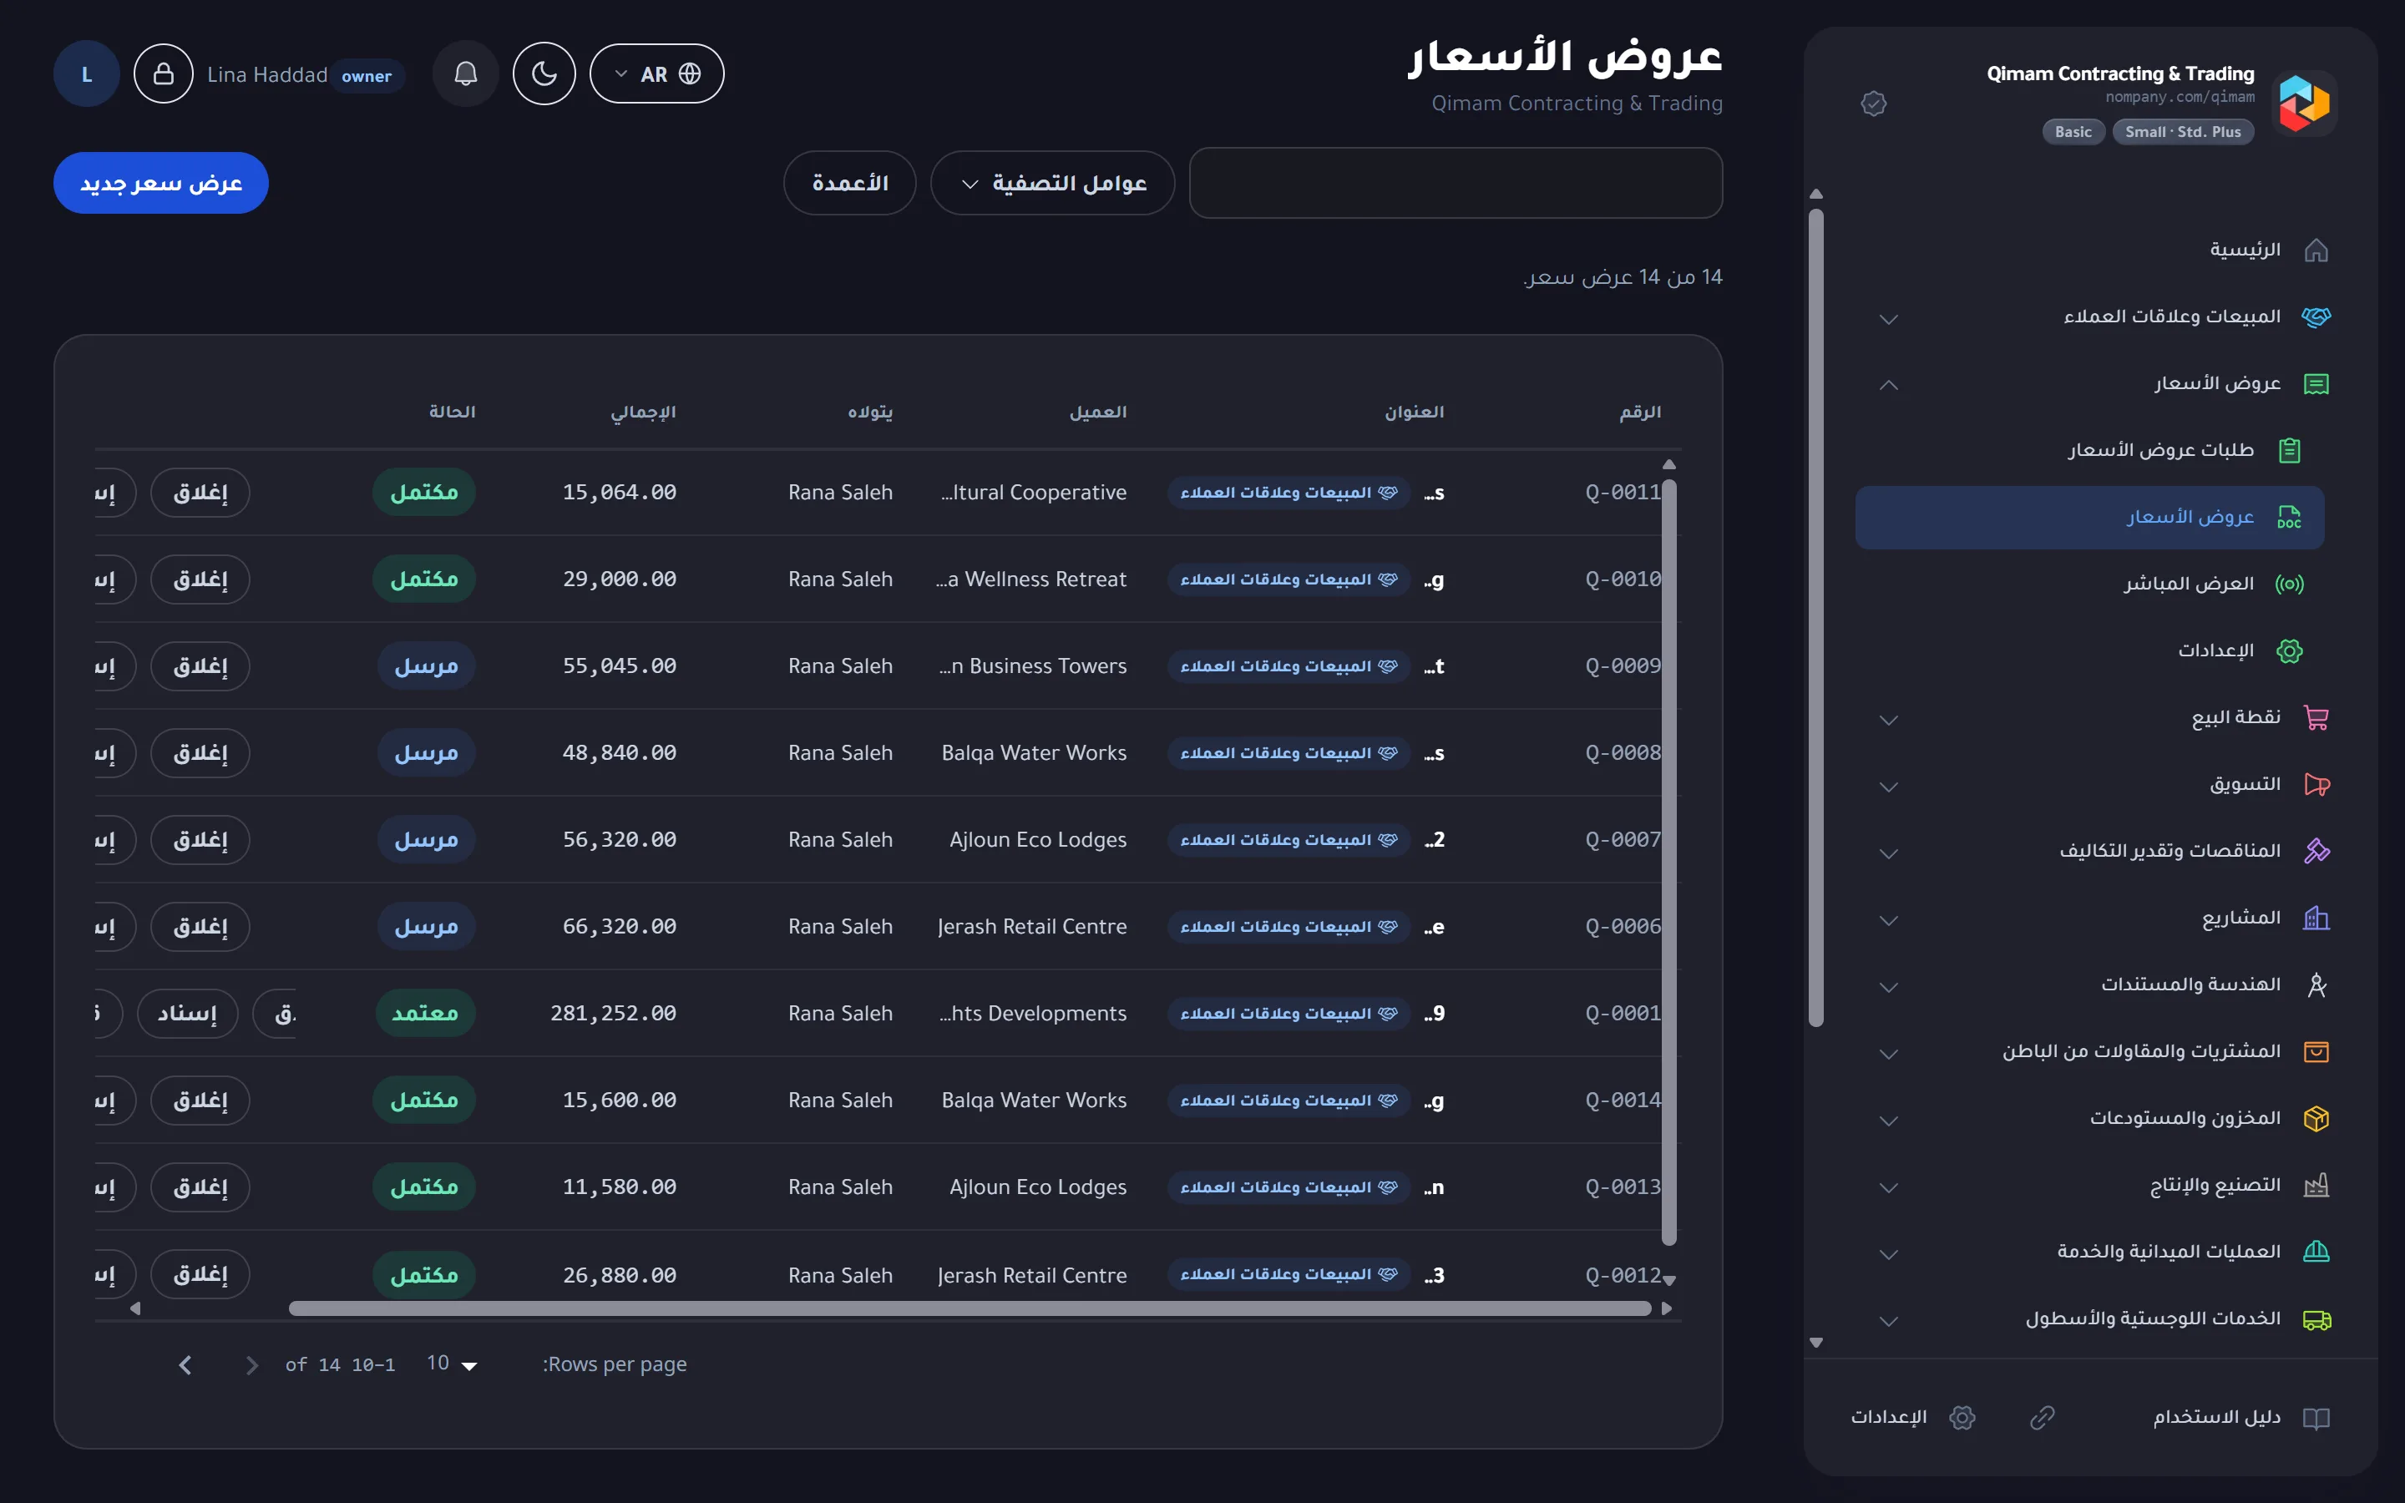Open user guide دليل الاستخدام book icon
Image resolution: width=2405 pixels, height=1503 pixels.
[2316, 1418]
